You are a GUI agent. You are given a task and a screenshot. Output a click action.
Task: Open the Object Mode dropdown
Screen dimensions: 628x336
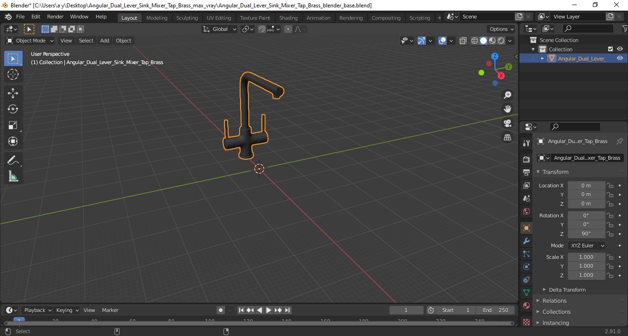(x=30, y=41)
